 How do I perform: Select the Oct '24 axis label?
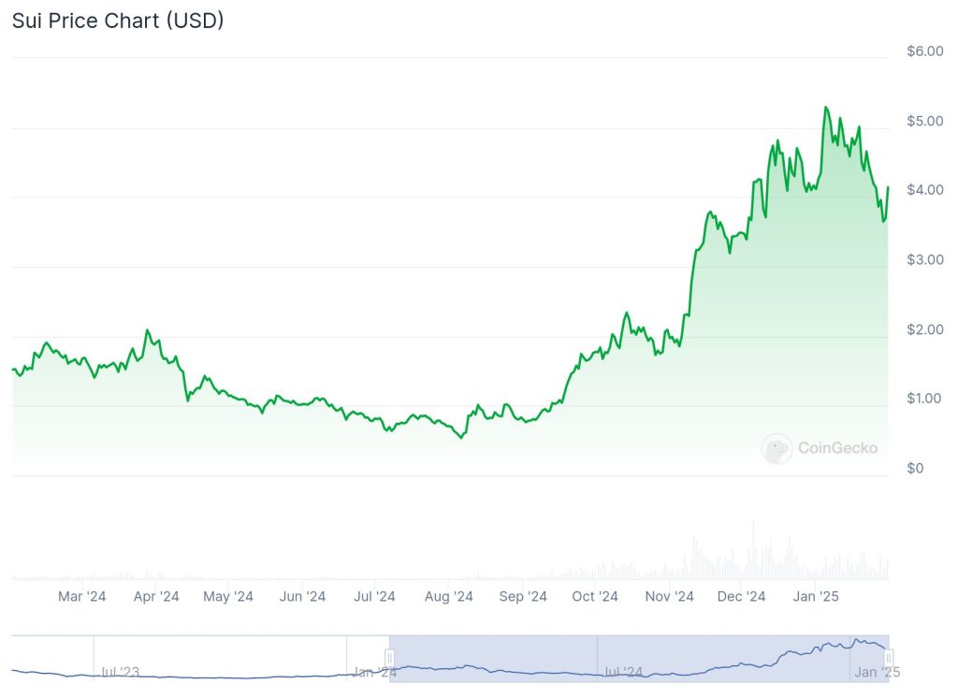595,596
